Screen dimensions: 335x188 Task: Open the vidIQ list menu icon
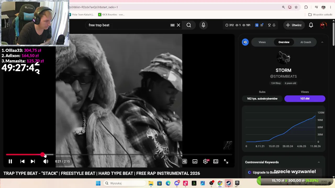click(262, 25)
